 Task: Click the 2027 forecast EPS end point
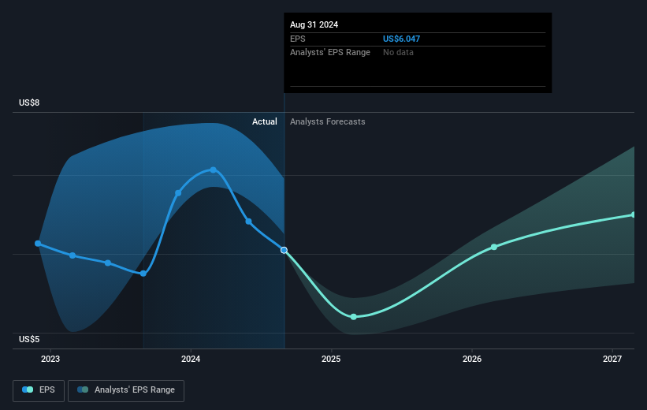pos(634,214)
